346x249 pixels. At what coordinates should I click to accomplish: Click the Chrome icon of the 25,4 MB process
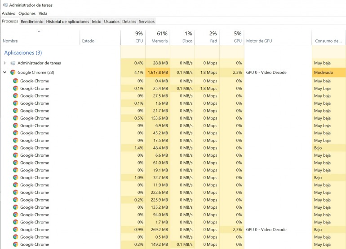pos(15,88)
